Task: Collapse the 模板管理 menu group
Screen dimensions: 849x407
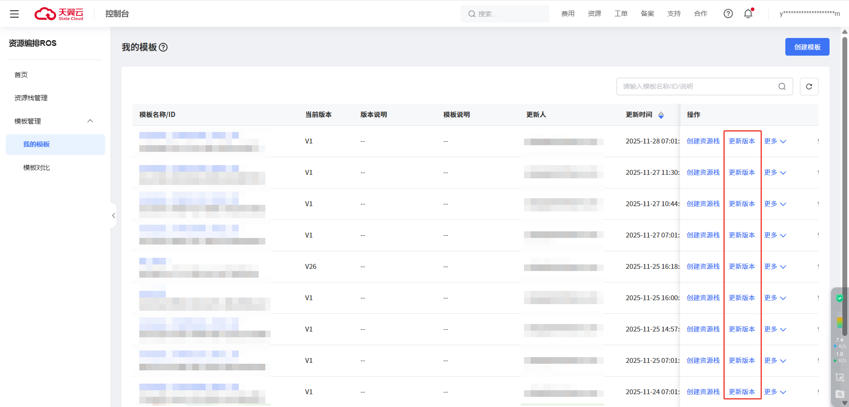Action: pyautogui.click(x=90, y=121)
